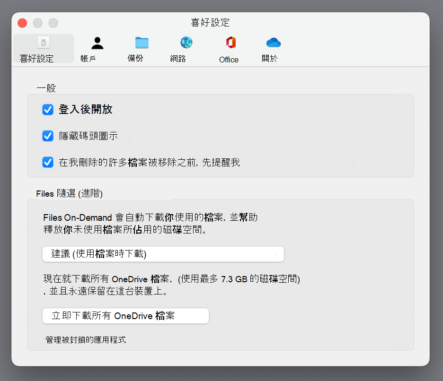Screen dimensions: 443x381
Task: Toggle the 隱藏碼頭圖示 checkbox
Action: tap(48, 136)
